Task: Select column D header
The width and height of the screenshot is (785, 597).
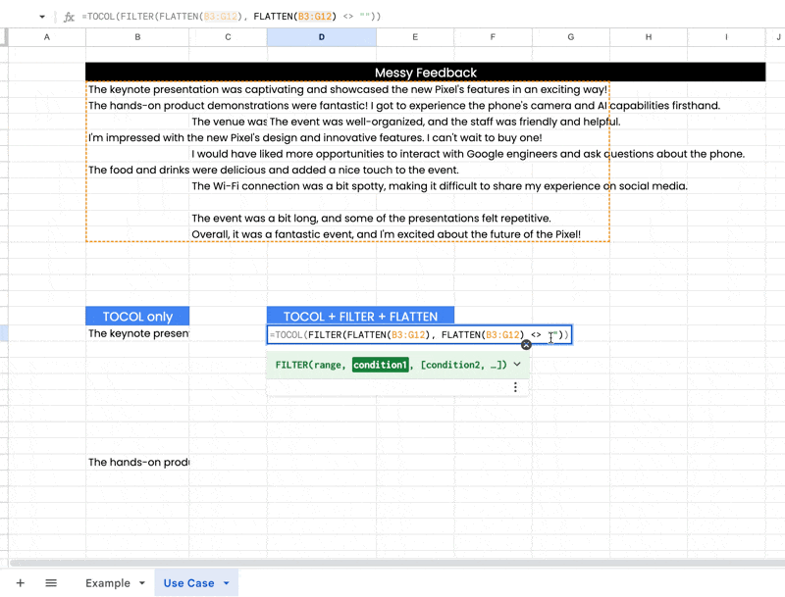Action: coord(322,37)
